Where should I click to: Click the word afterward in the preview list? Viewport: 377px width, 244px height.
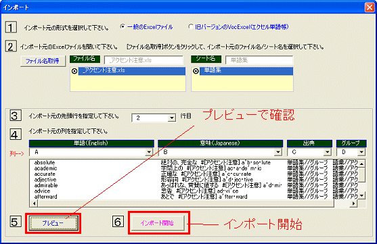click(45, 197)
